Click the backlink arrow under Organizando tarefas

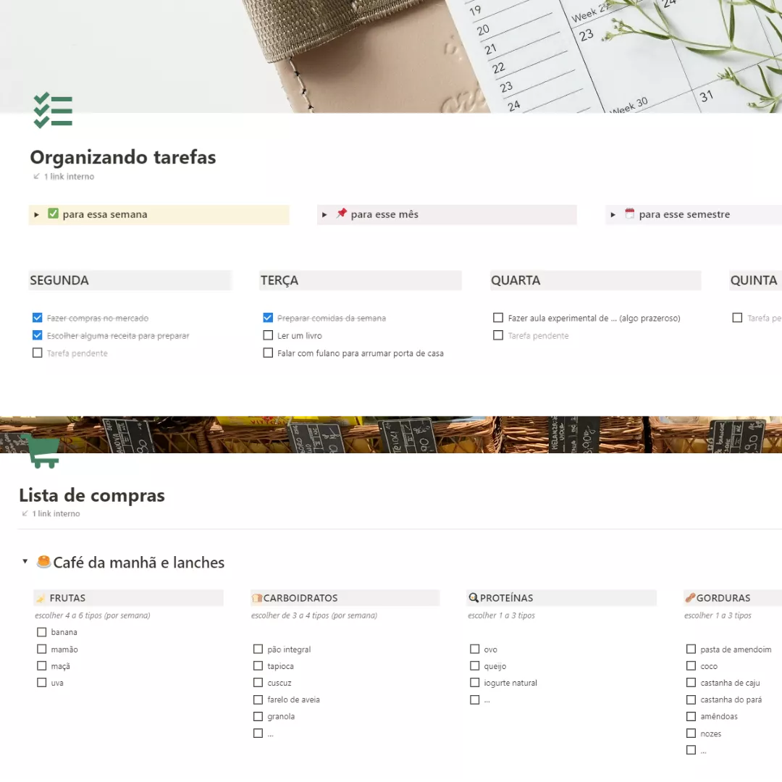[36, 177]
